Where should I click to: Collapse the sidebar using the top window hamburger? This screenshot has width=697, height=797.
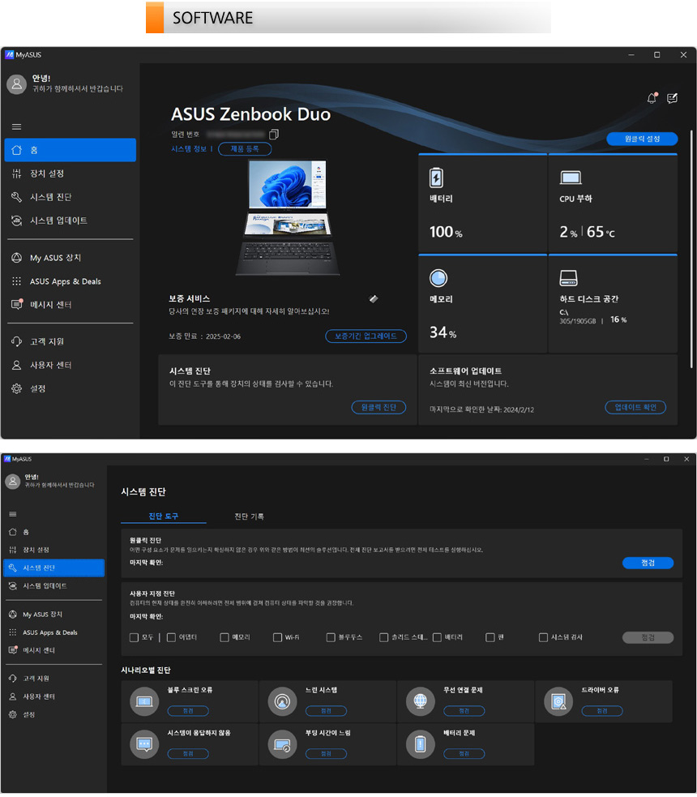point(16,126)
